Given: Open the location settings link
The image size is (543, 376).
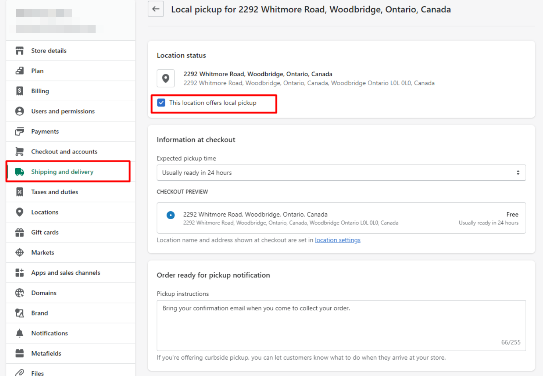Looking at the screenshot, I should tap(337, 240).
